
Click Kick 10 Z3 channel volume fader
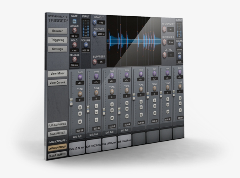point(88,109)
